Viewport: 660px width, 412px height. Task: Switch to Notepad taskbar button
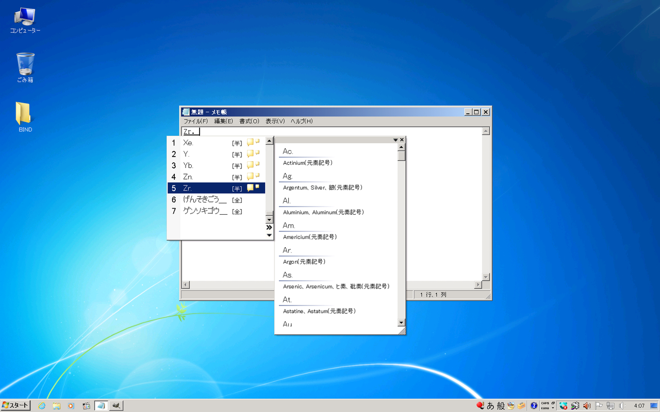[x=101, y=406]
